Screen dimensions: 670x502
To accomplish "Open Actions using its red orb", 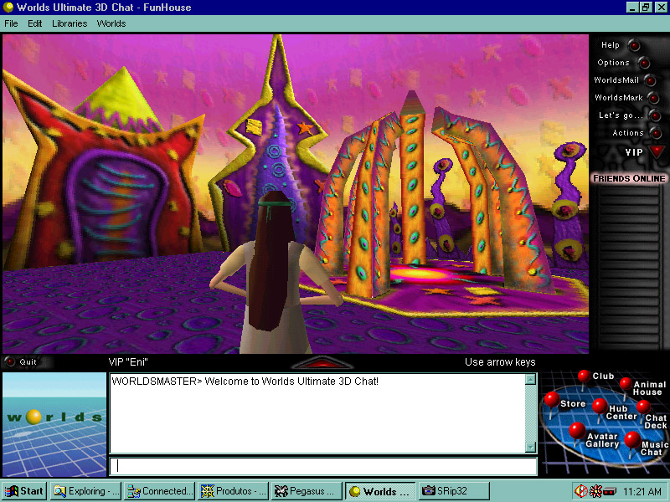I will coord(656,133).
